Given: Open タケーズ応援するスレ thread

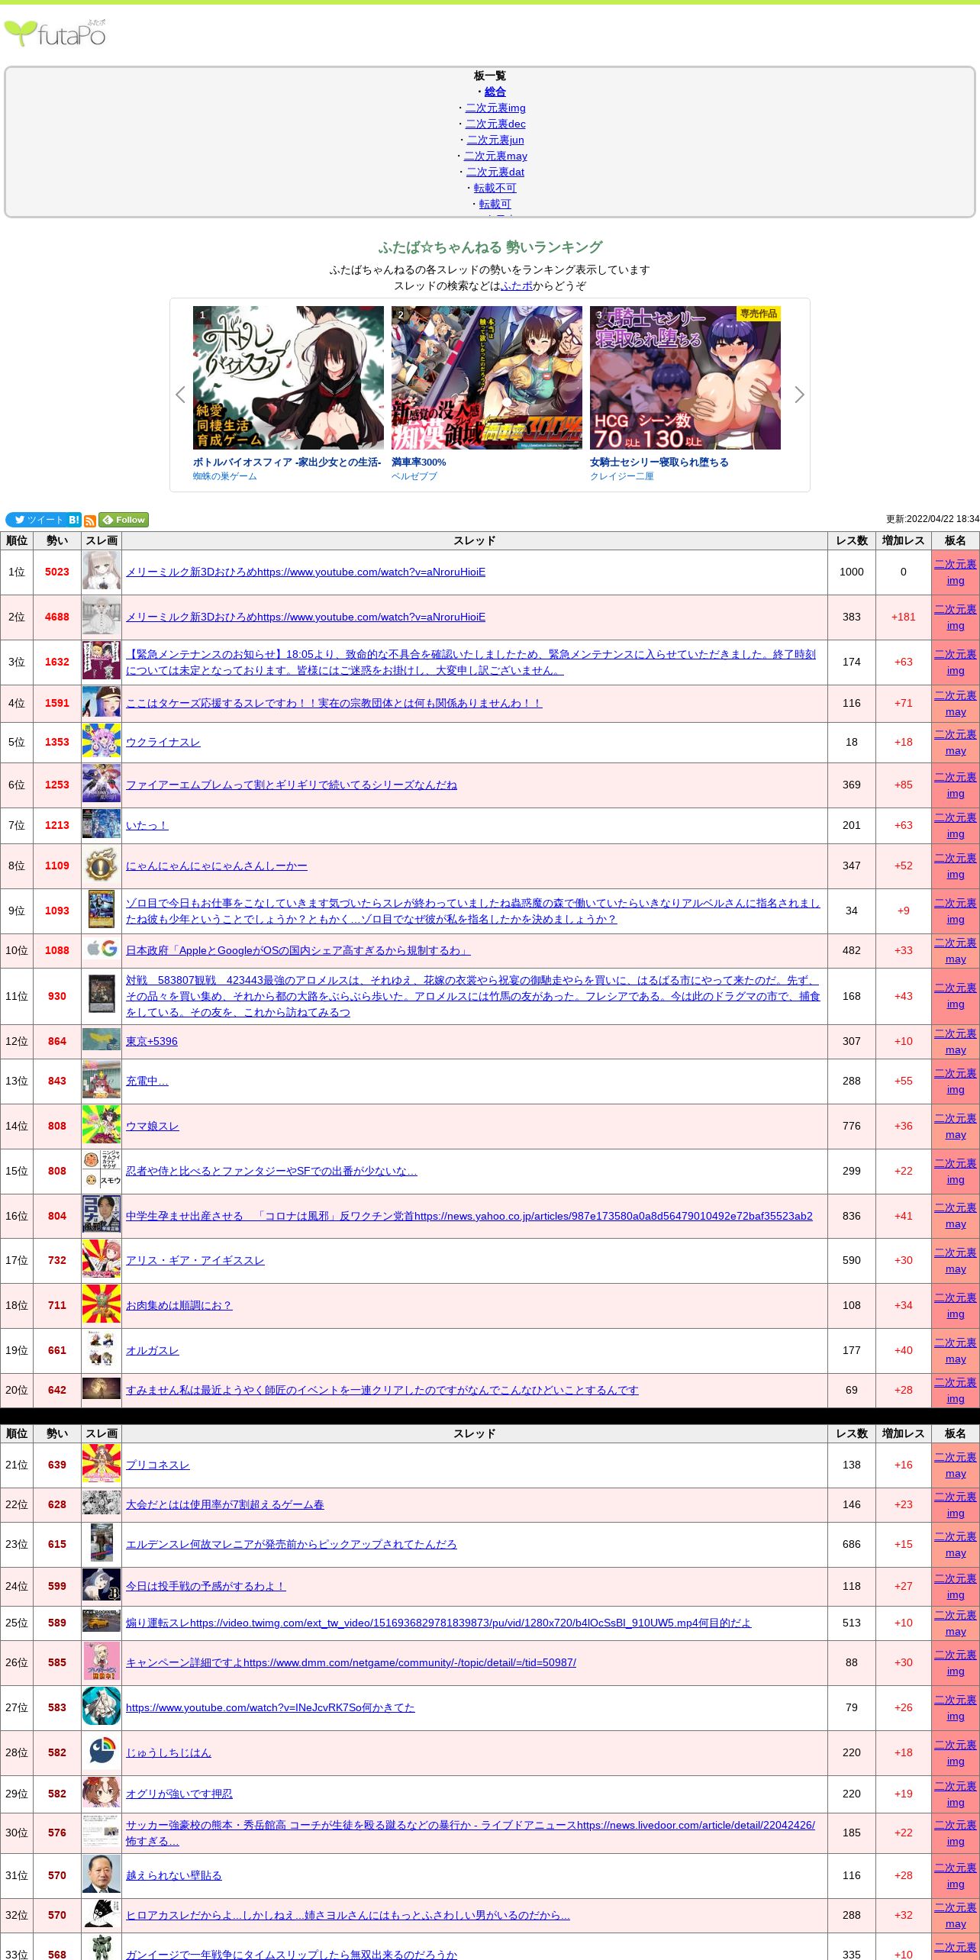Looking at the screenshot, I should click(x=334, y=703).
